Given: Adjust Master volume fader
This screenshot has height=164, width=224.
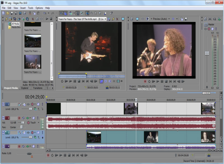Looking at the screenshot, I should tap(207, 53).
